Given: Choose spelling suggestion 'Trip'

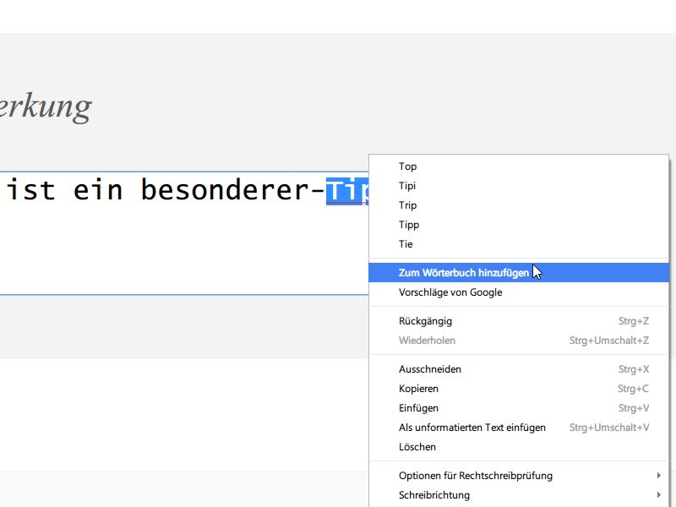Looking at the screenshot, I should click(519, 205).
